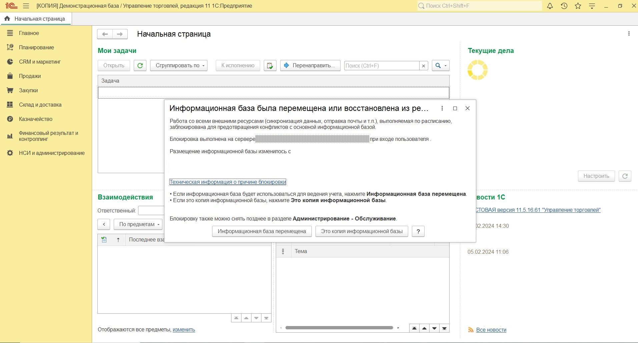Click the Ответственный input field
The height and width of the screenshot is (343, 638).
(151, 210)
